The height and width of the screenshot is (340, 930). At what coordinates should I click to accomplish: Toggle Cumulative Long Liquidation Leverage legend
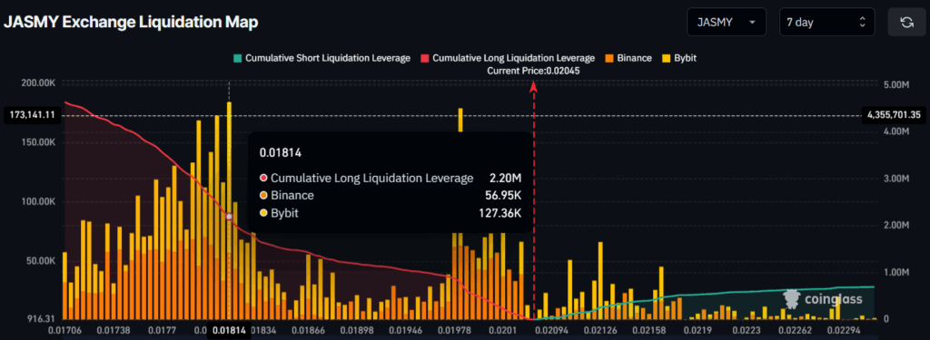(508, 58)
